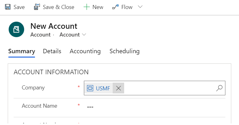239x125 pixels.
Task: Click the Company lookup search magnifier
Action: coord(219,88)
